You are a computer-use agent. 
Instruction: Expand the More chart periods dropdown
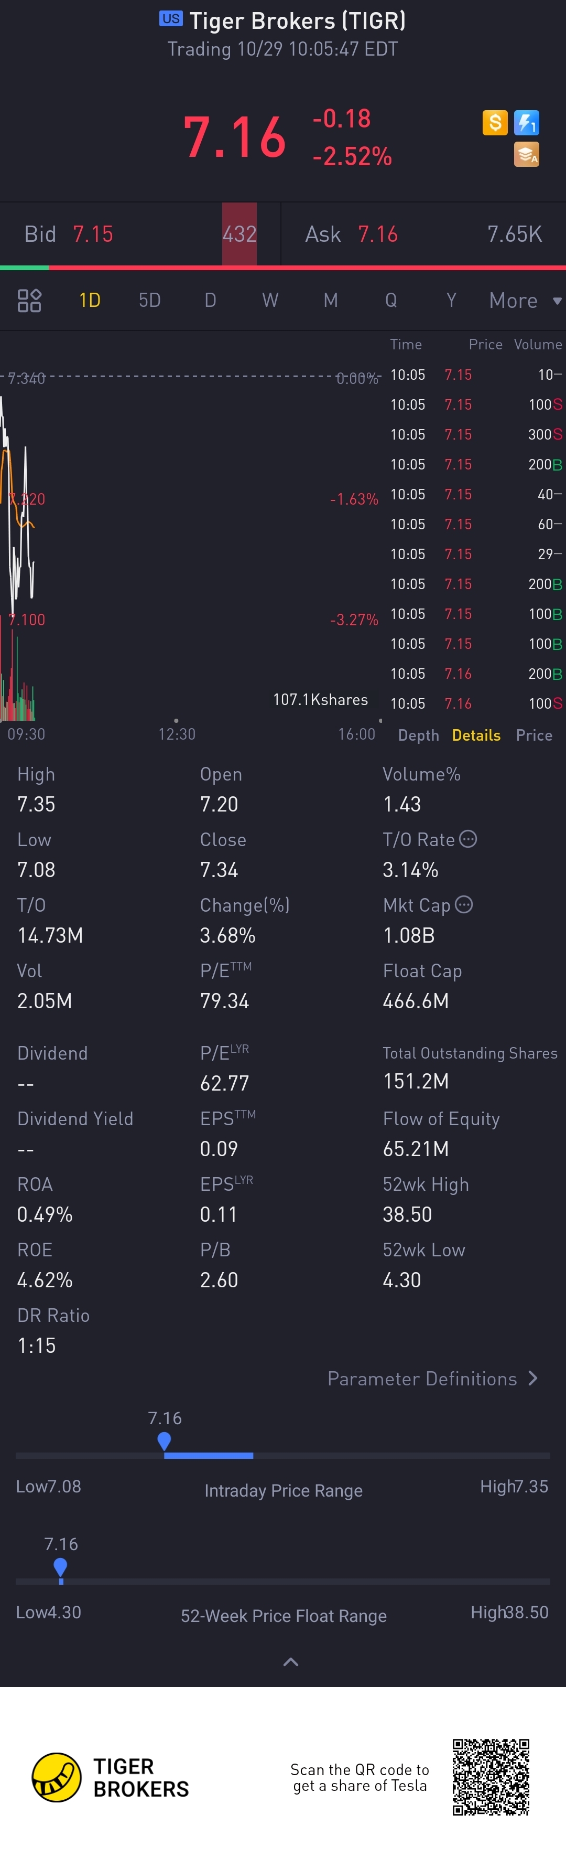click(x=526, y=300)
